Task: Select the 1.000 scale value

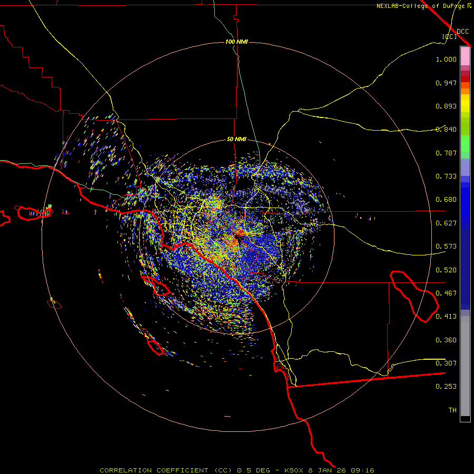Action: tap(446, 60)
